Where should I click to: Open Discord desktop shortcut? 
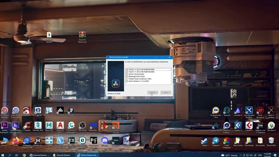tap(105, 142)
